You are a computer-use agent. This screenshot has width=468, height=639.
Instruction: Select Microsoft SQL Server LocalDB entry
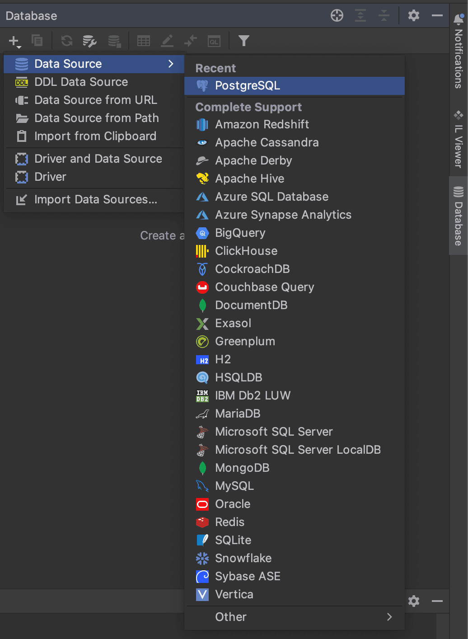tap(295, 450)
